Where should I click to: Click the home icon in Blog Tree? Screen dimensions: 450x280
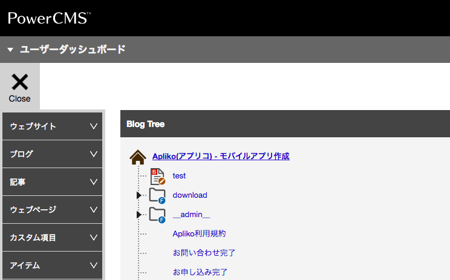(x=138, y=157)
